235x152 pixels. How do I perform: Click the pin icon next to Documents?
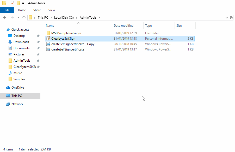38,48
